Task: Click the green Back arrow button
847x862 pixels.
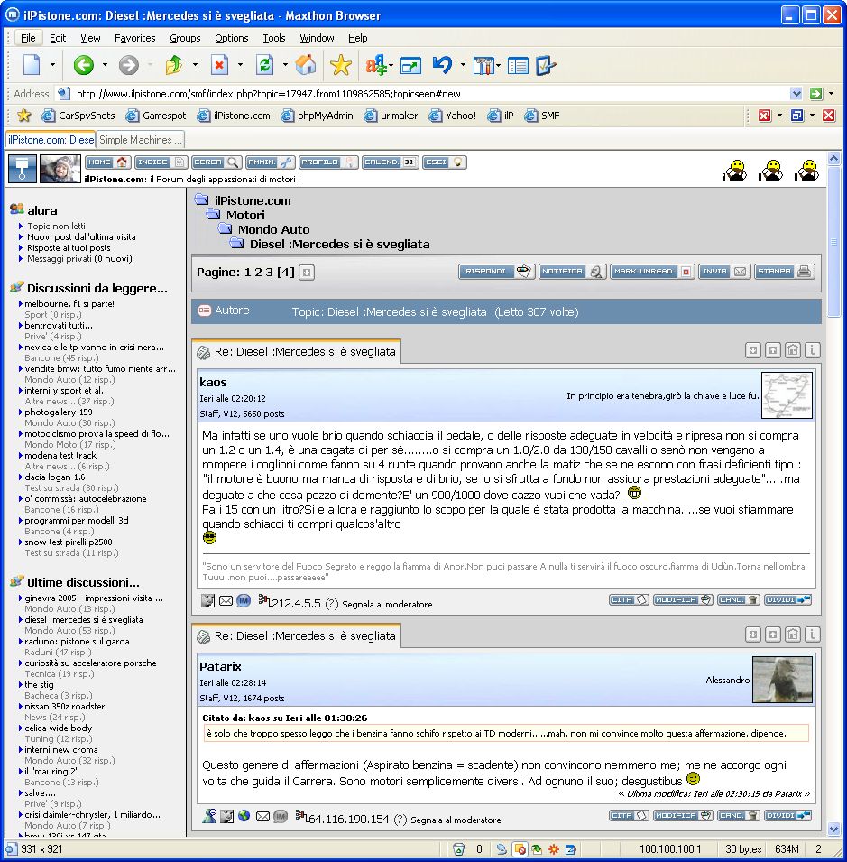Action: pos(83,65)
